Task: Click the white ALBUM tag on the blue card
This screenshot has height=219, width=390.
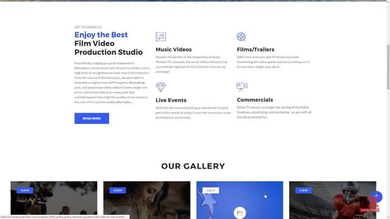Action: tap(211, 190)
